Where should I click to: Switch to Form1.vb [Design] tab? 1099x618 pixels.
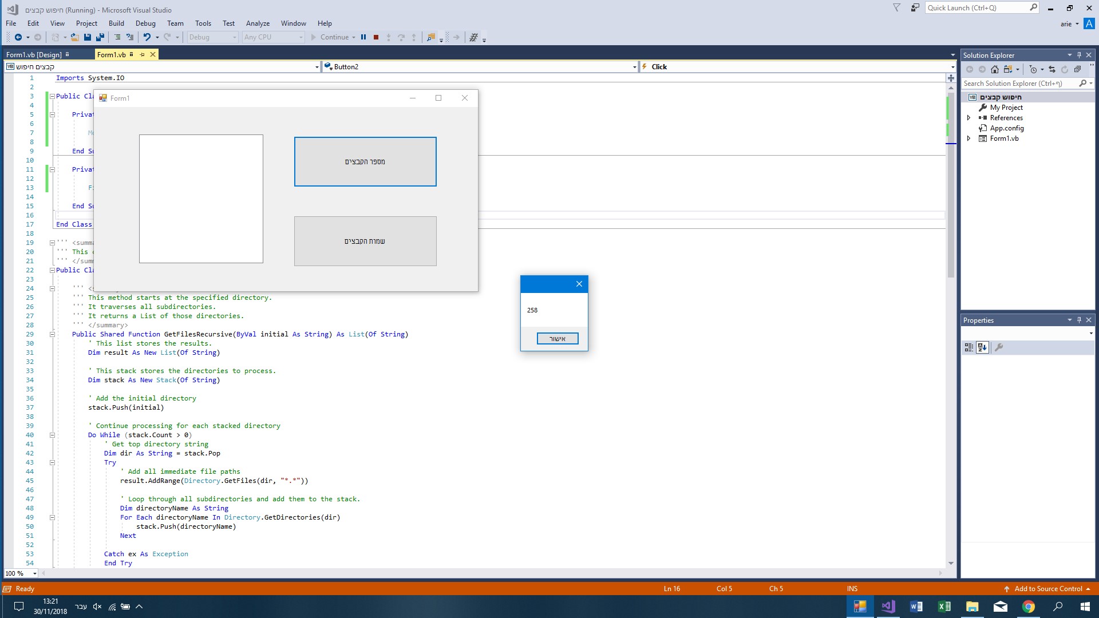click(x=34, y=54)
